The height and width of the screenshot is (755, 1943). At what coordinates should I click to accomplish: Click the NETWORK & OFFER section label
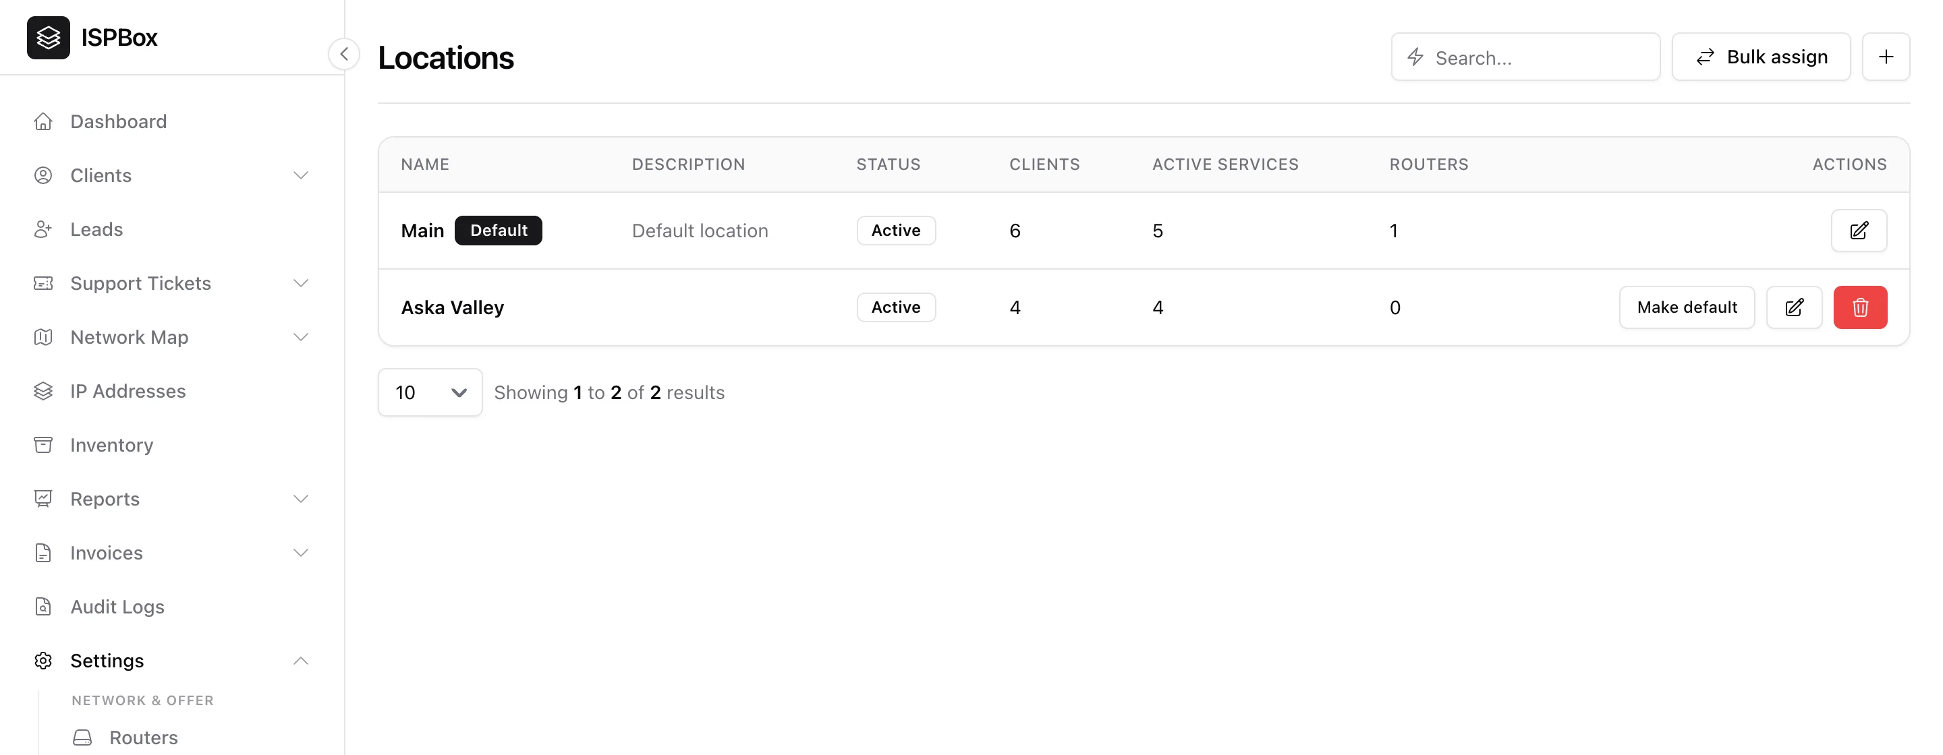click(x=142, y=700)
